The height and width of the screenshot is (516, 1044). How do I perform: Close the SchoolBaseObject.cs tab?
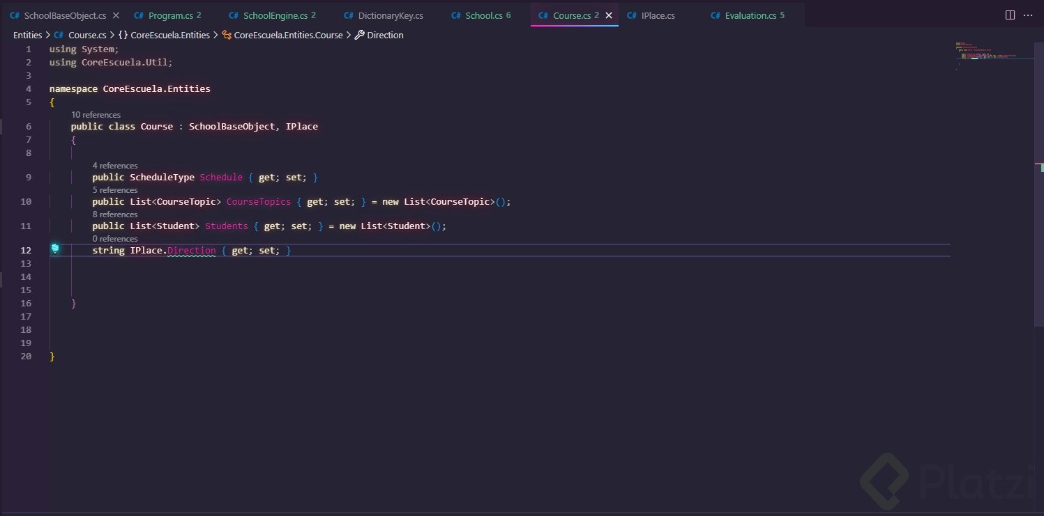pyautogui.click(x=116, y=15)
